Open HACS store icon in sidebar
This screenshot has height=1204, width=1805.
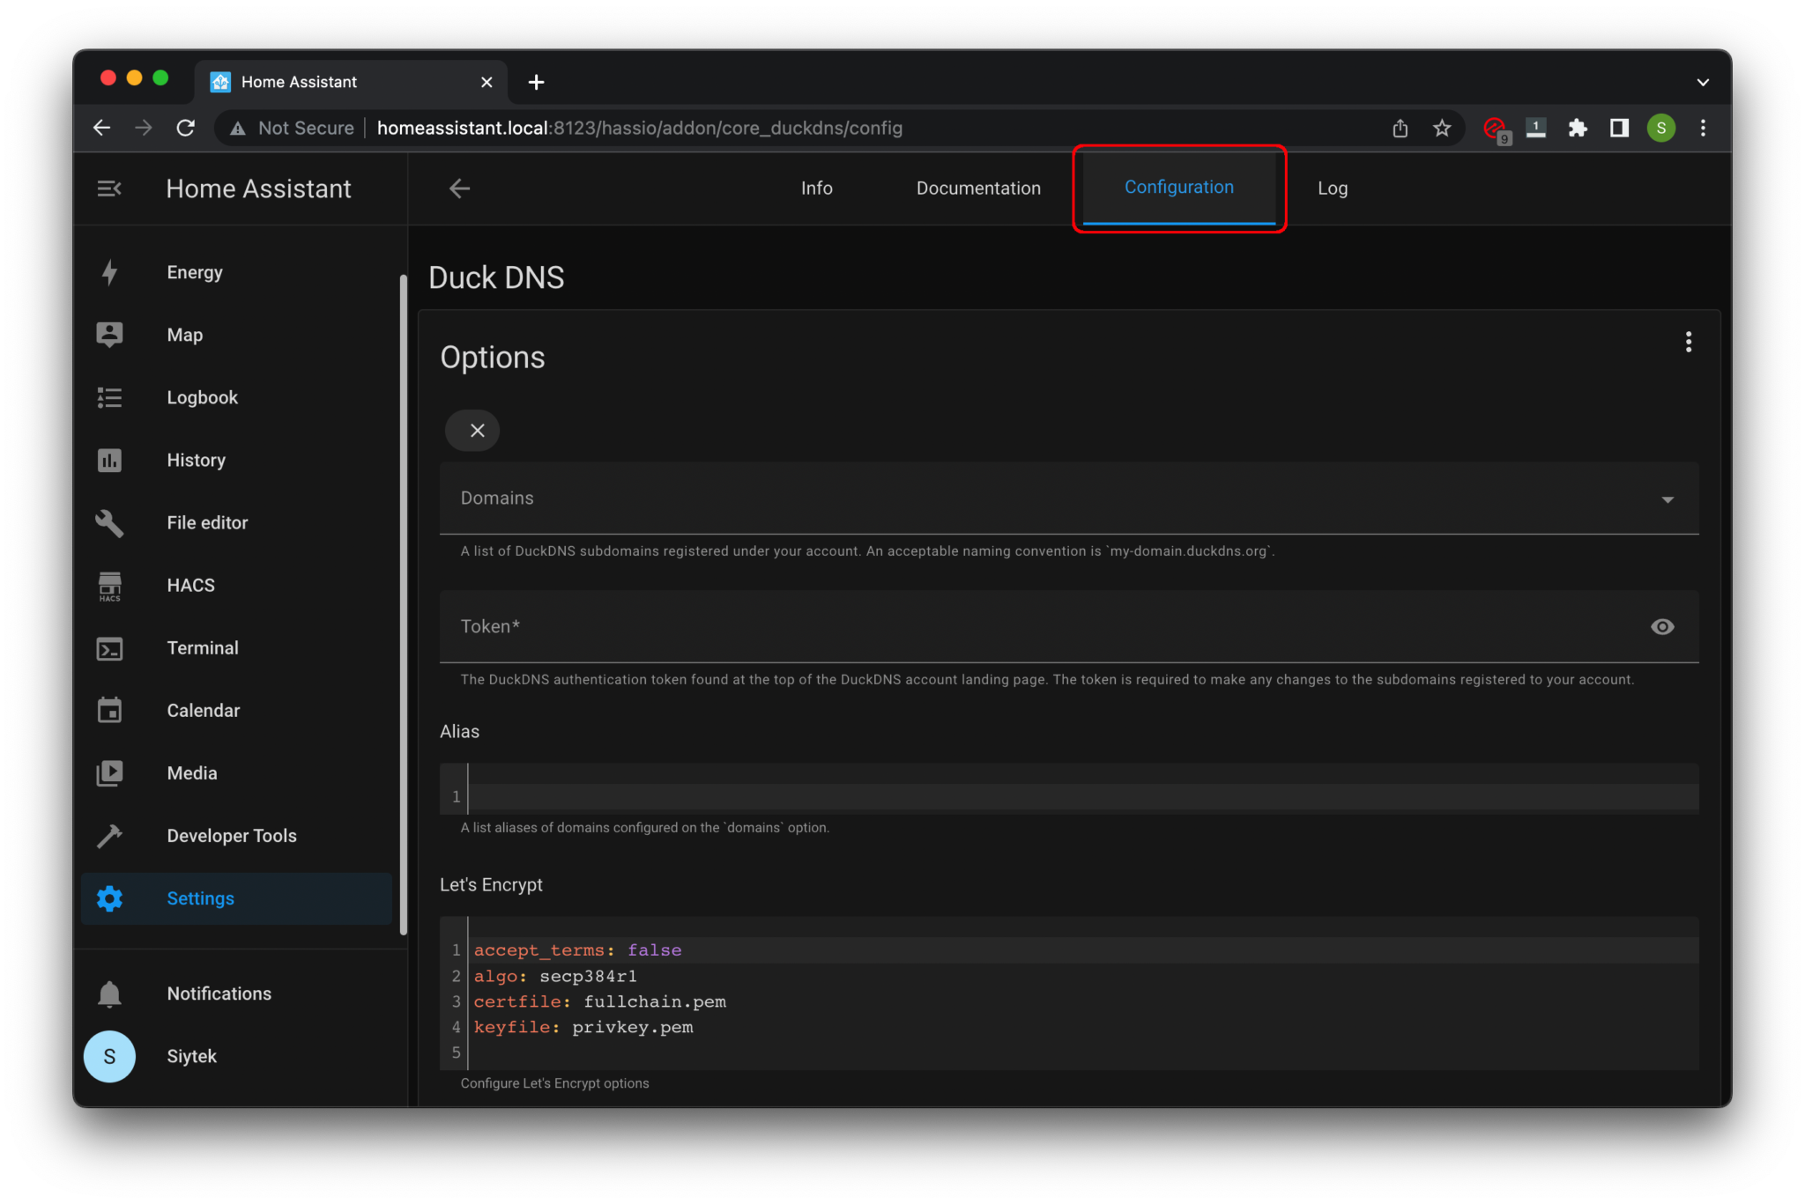109,586
